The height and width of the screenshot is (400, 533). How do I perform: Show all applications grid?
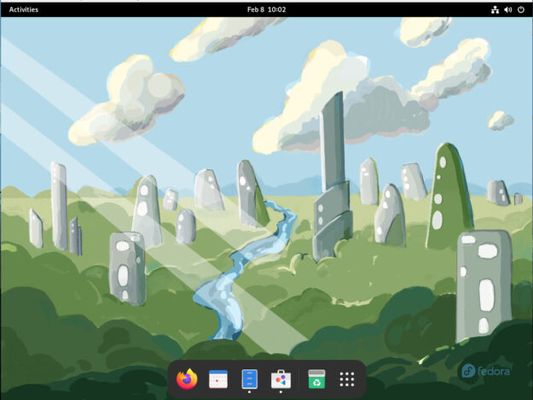pyautogui.click(x=347, y=380)
